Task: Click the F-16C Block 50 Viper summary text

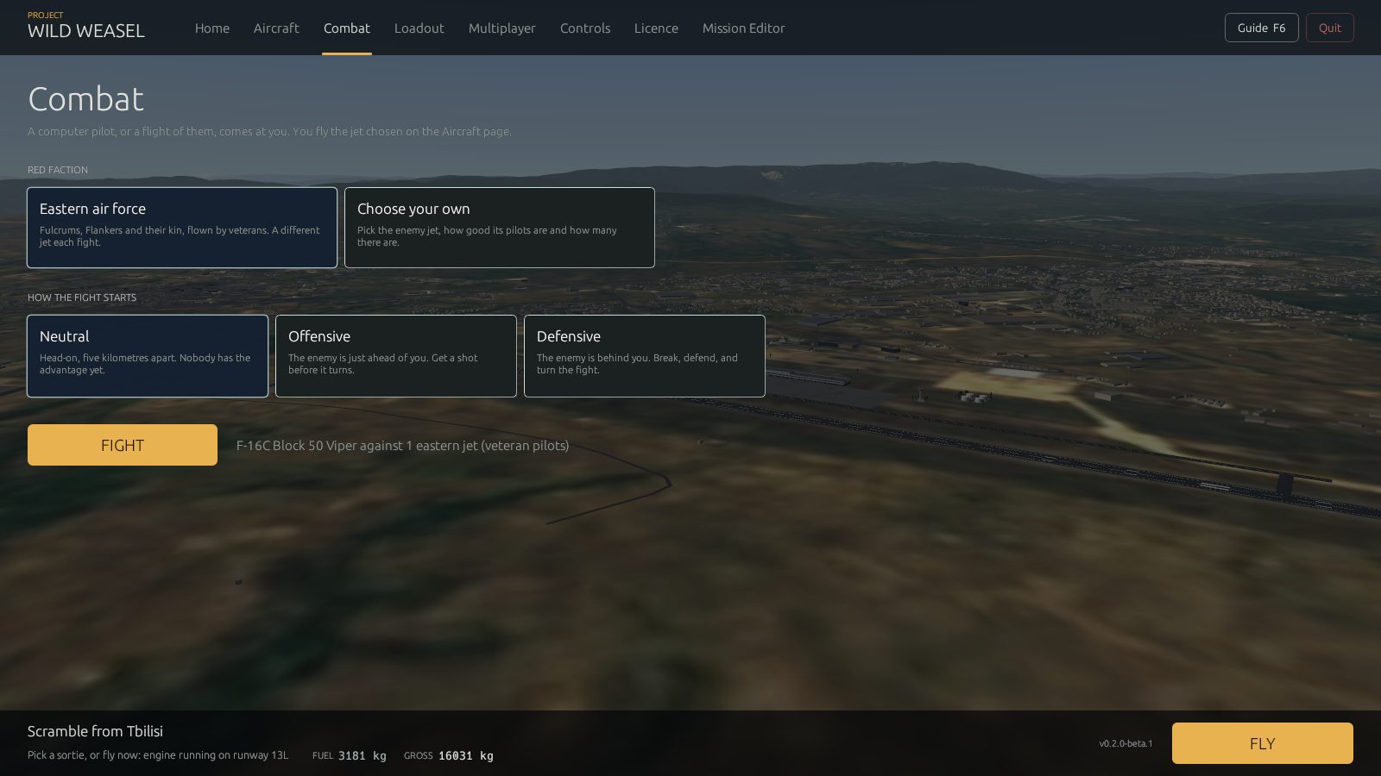Action: (402, 446)
